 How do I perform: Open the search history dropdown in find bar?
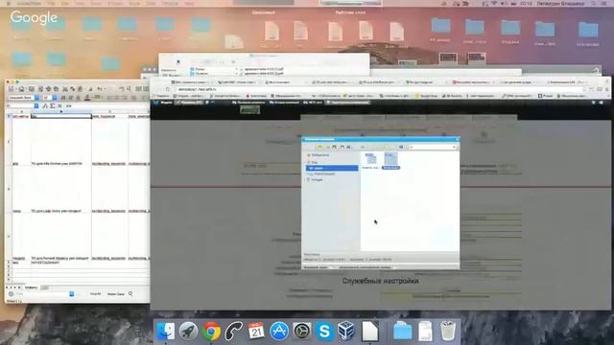(x=72, y=294)
